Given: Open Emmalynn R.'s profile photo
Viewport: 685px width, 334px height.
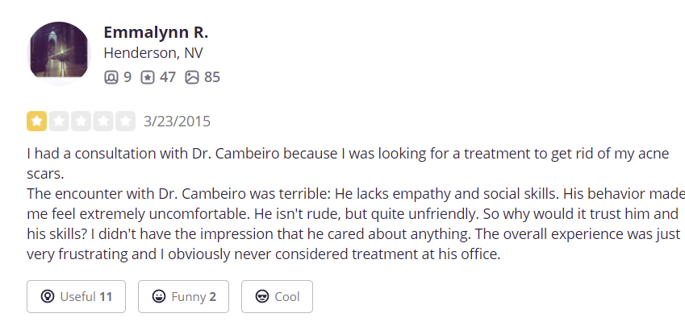Looking at the screenshot, I should 59,53.
